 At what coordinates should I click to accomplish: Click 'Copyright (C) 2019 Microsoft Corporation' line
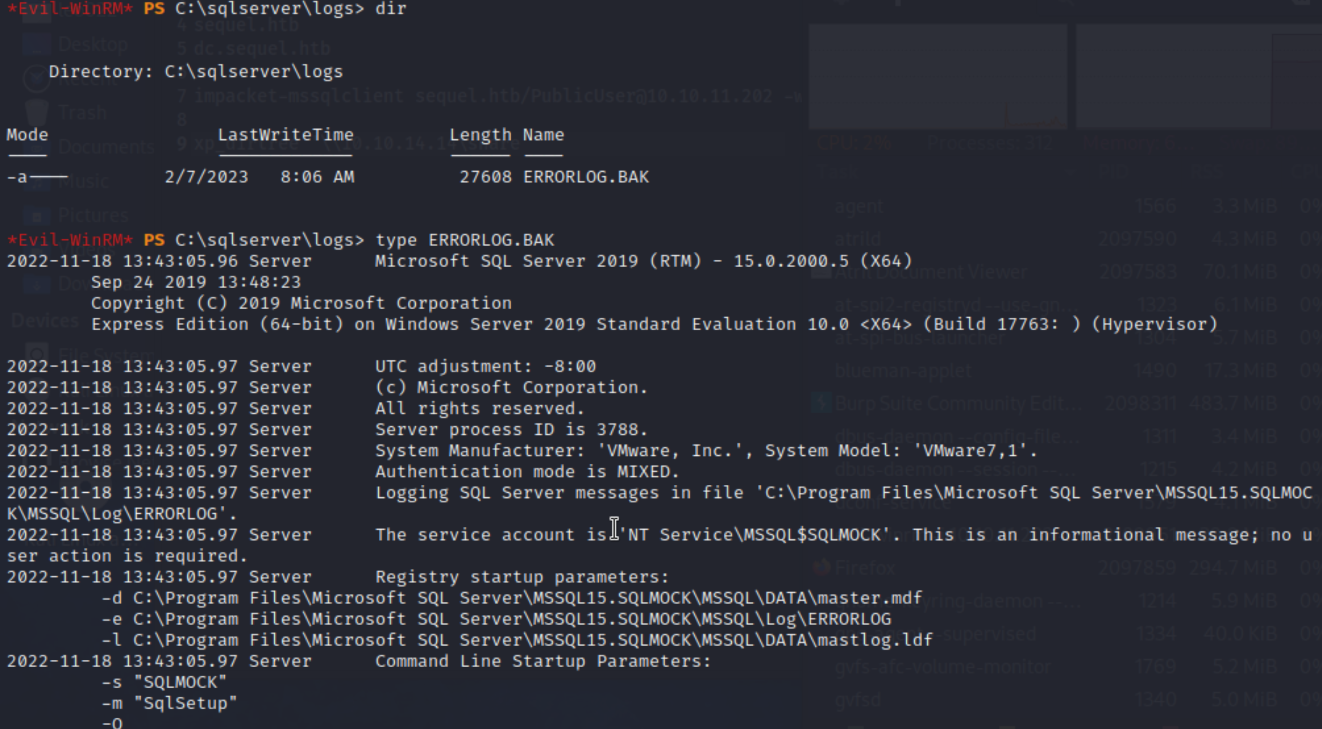(x=301, y=303)
